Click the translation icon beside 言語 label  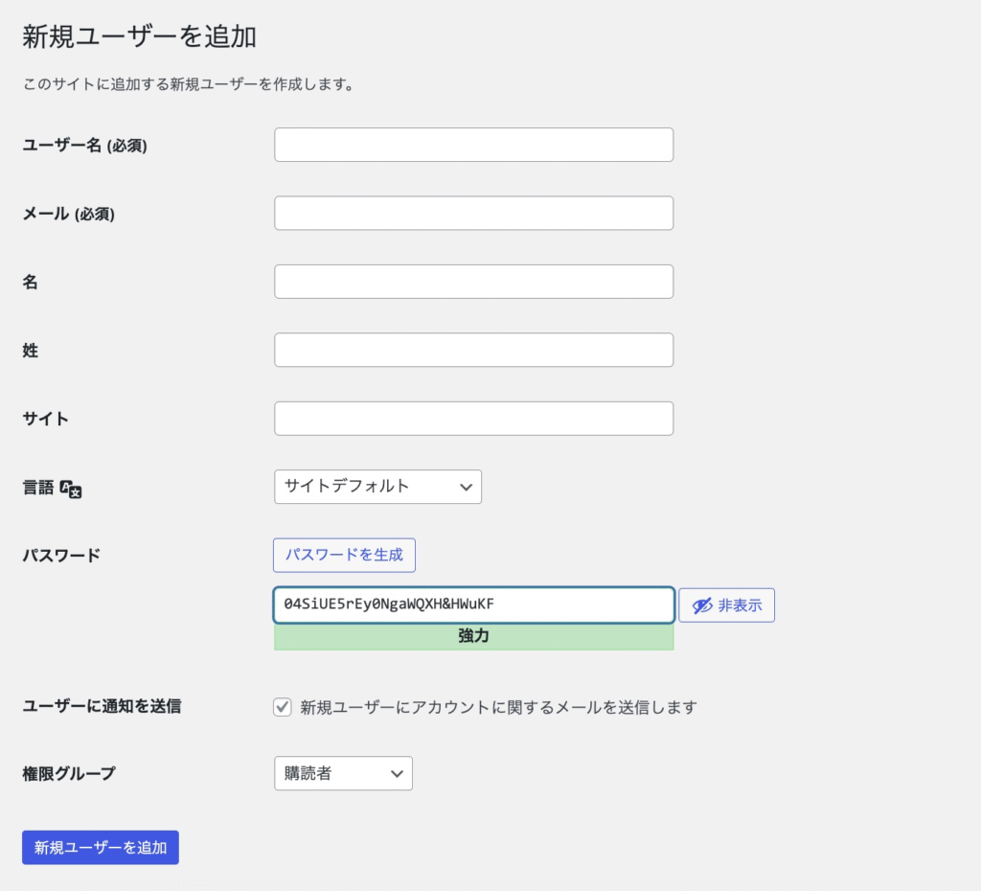[71, 489]
